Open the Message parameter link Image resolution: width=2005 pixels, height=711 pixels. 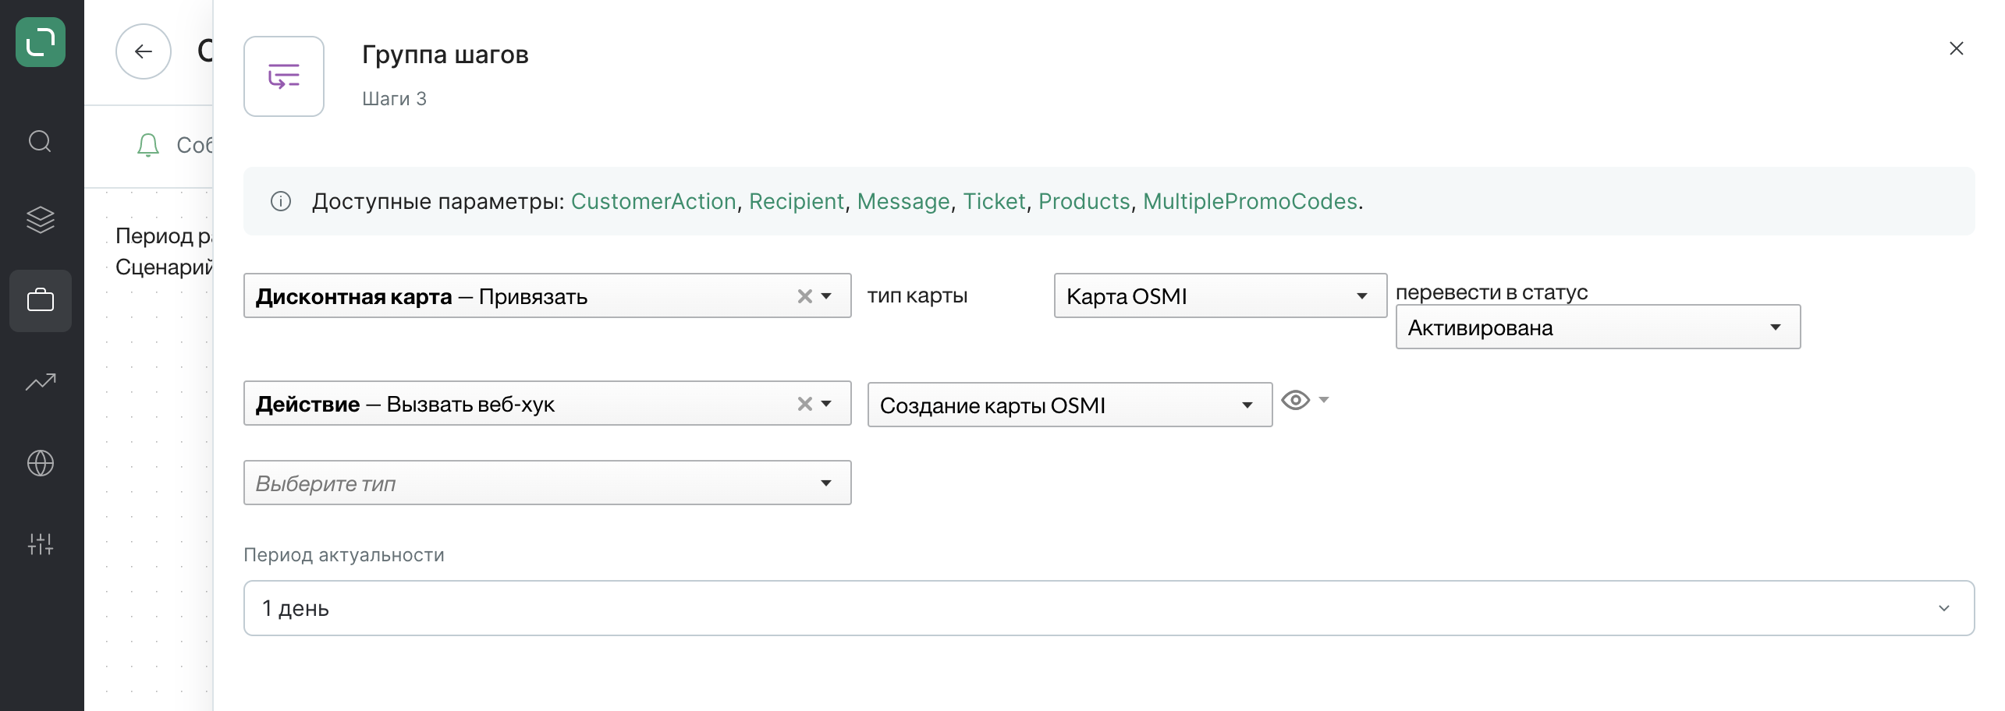903,201
